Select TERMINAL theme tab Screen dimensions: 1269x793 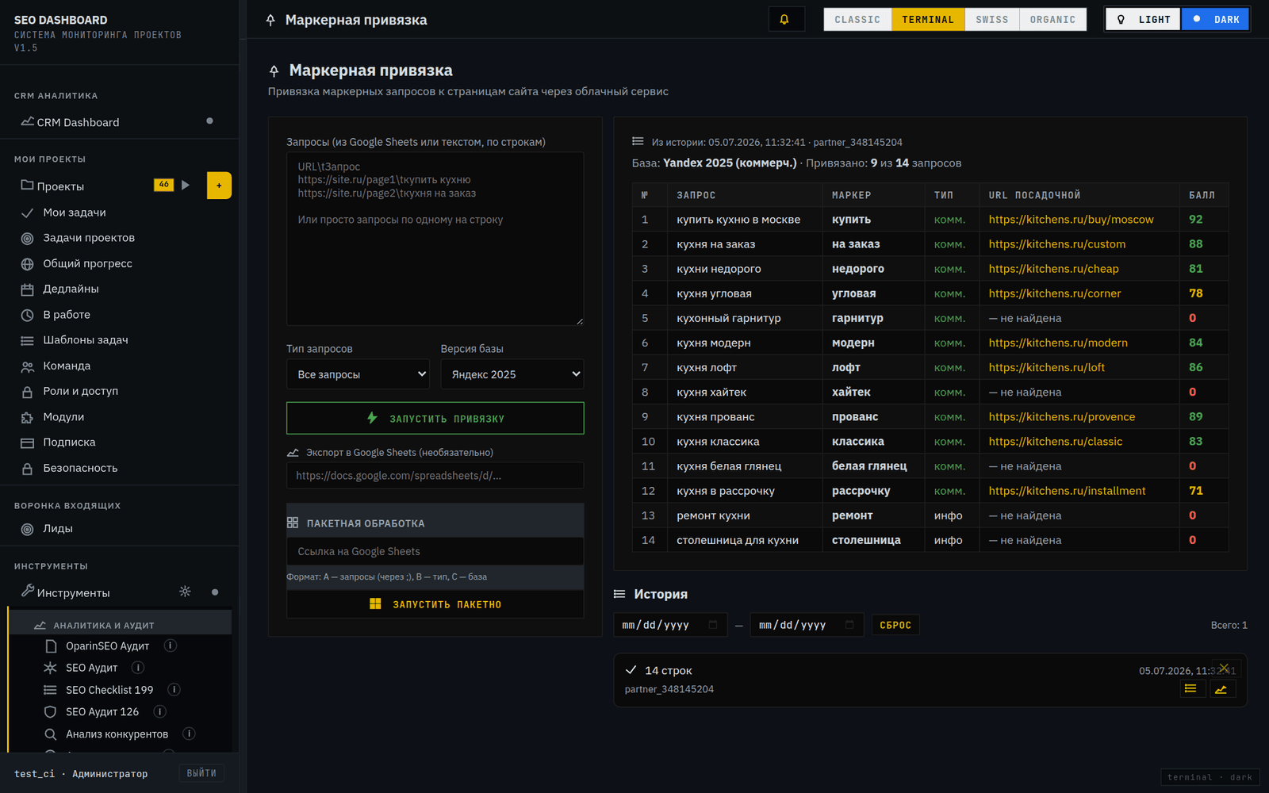pos(928,20)
